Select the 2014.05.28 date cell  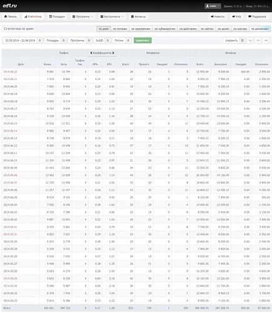[x=10, y=257]
